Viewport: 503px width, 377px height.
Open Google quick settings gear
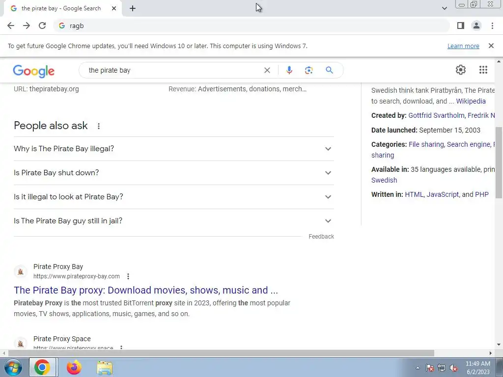click(461, 70)
